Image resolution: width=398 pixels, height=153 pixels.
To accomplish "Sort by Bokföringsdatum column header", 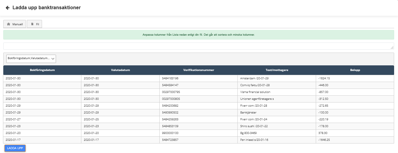I will [42, 70].
